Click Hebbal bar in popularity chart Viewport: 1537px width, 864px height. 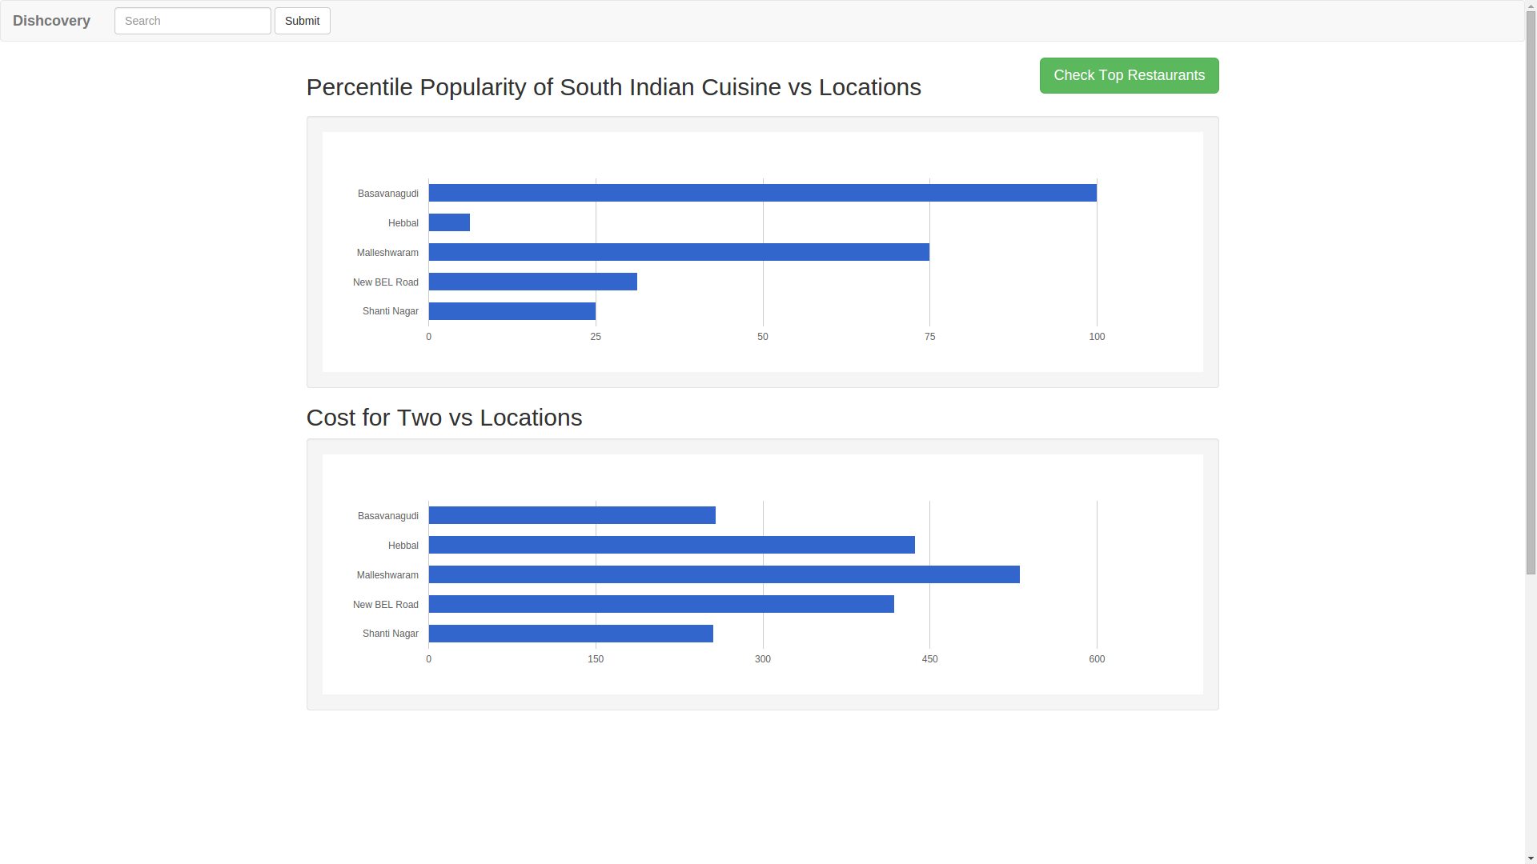449,222
